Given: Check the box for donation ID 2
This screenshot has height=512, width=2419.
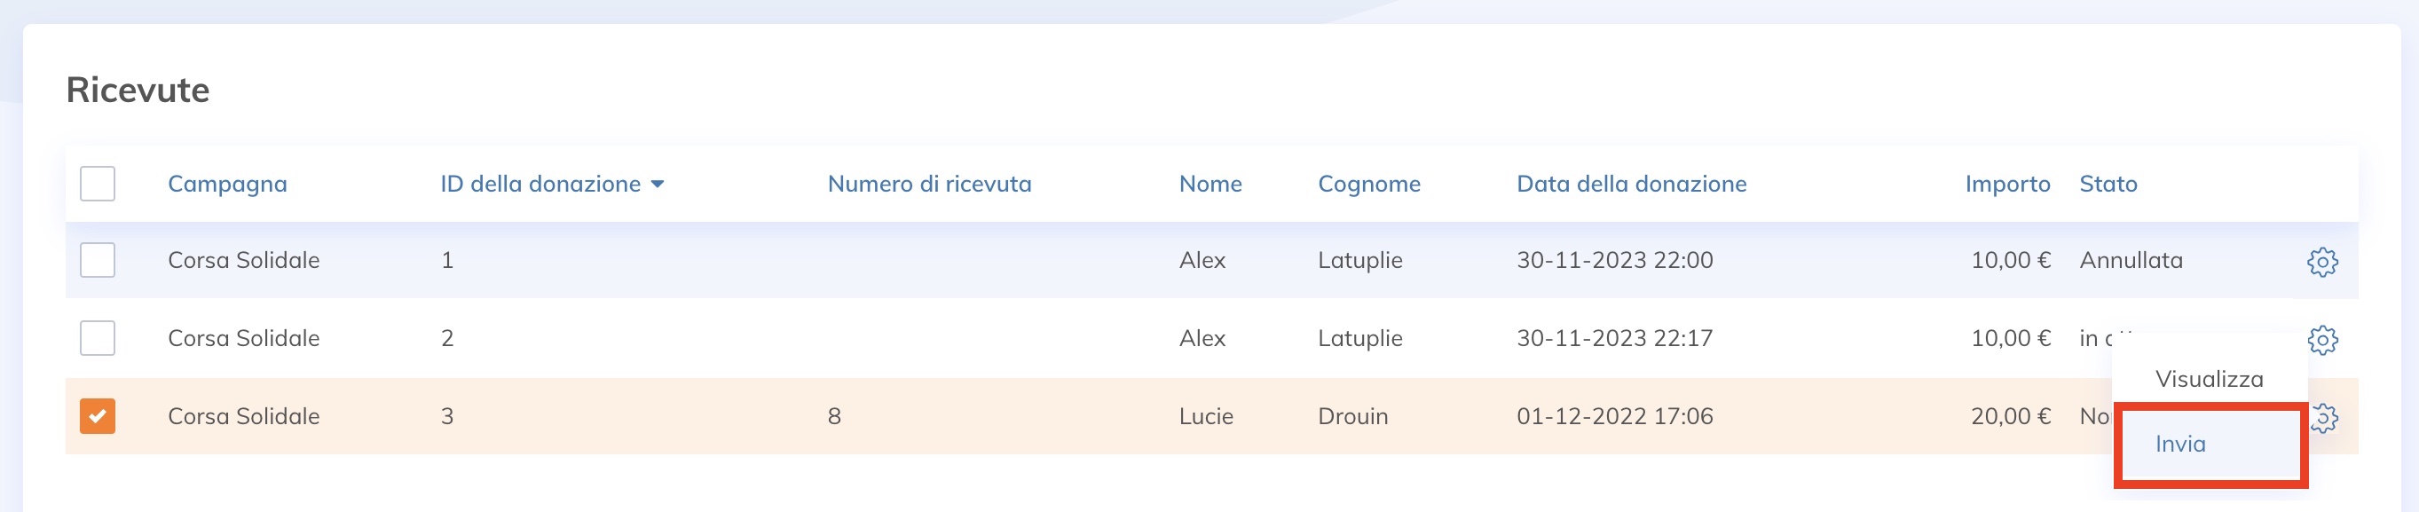Looking at the screenshot, I should 98,338.
